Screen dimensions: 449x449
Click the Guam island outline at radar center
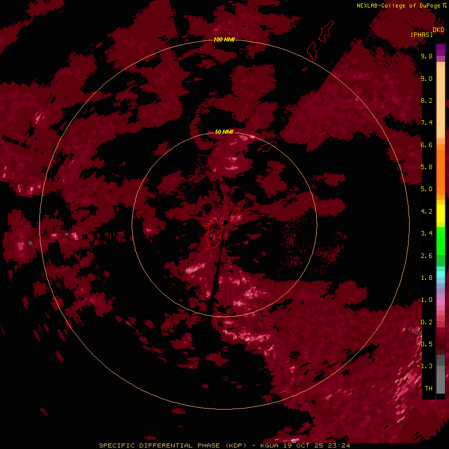[x=222, y=225]
